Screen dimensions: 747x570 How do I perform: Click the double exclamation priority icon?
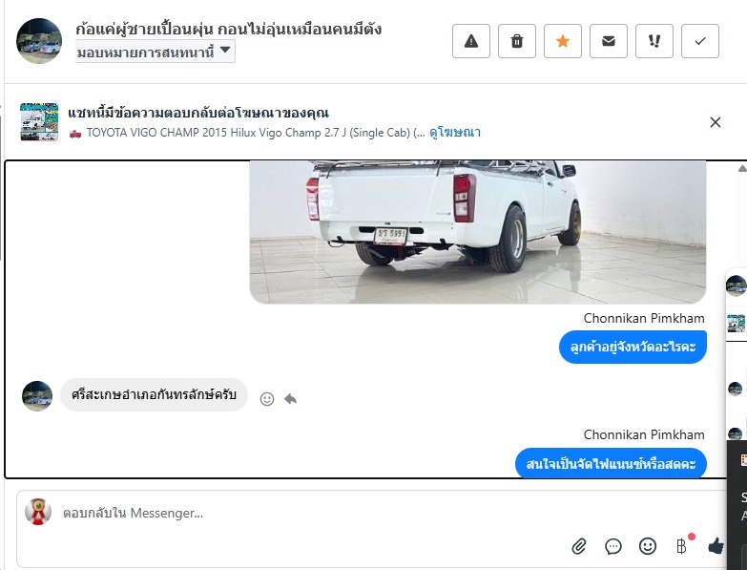pyautogui.click(x=654, y=41)
